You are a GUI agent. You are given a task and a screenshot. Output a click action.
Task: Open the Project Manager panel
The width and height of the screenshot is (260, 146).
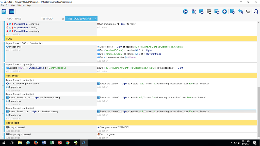pos(4,11)
